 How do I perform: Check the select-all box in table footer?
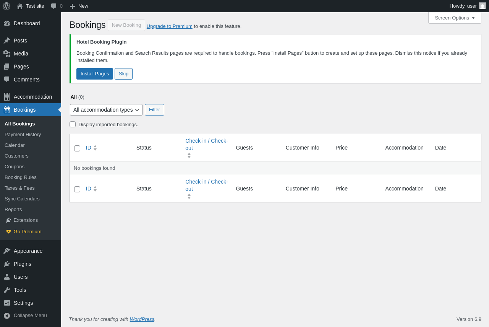77,189
